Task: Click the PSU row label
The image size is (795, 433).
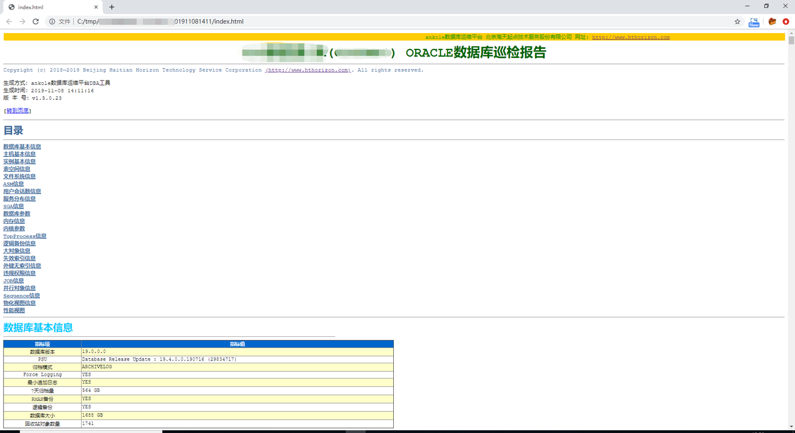Action: [x=42, y=359]
